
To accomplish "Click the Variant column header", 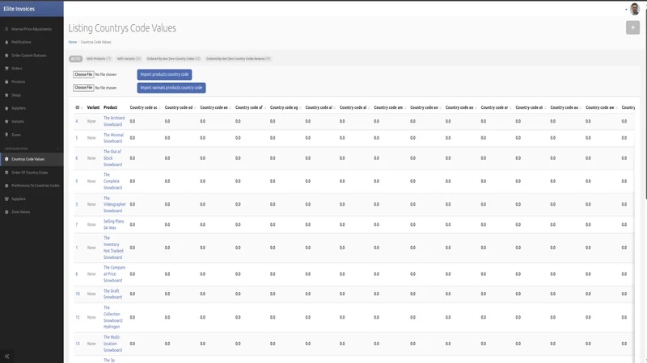I will (x=93, y=107).
